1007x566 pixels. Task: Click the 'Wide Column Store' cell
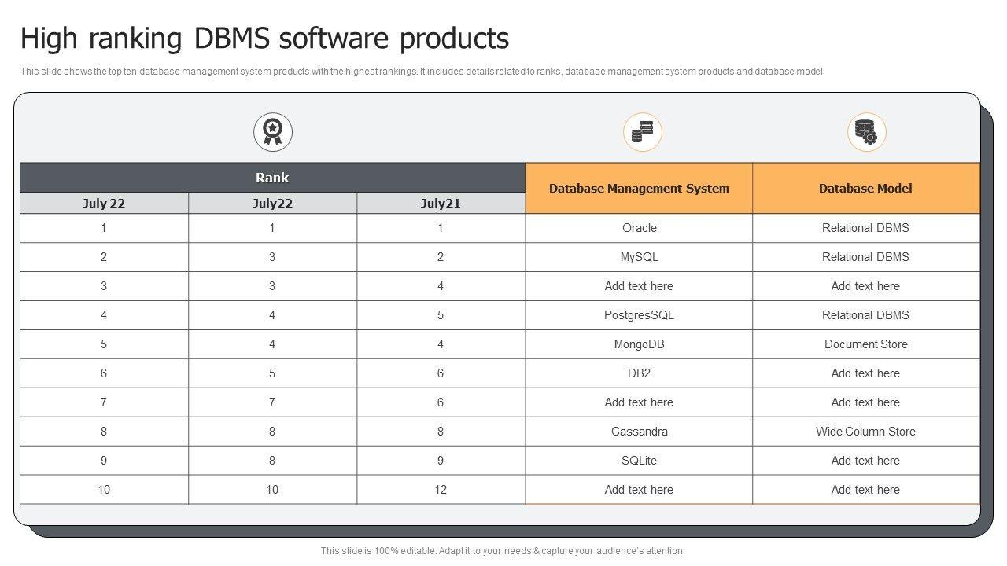pos(866,432)
